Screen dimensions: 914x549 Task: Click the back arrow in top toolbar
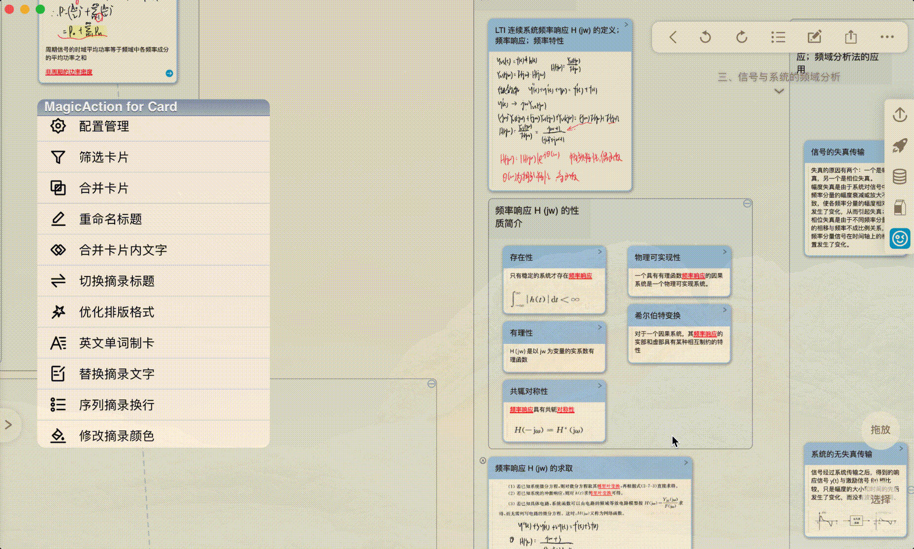673,37
